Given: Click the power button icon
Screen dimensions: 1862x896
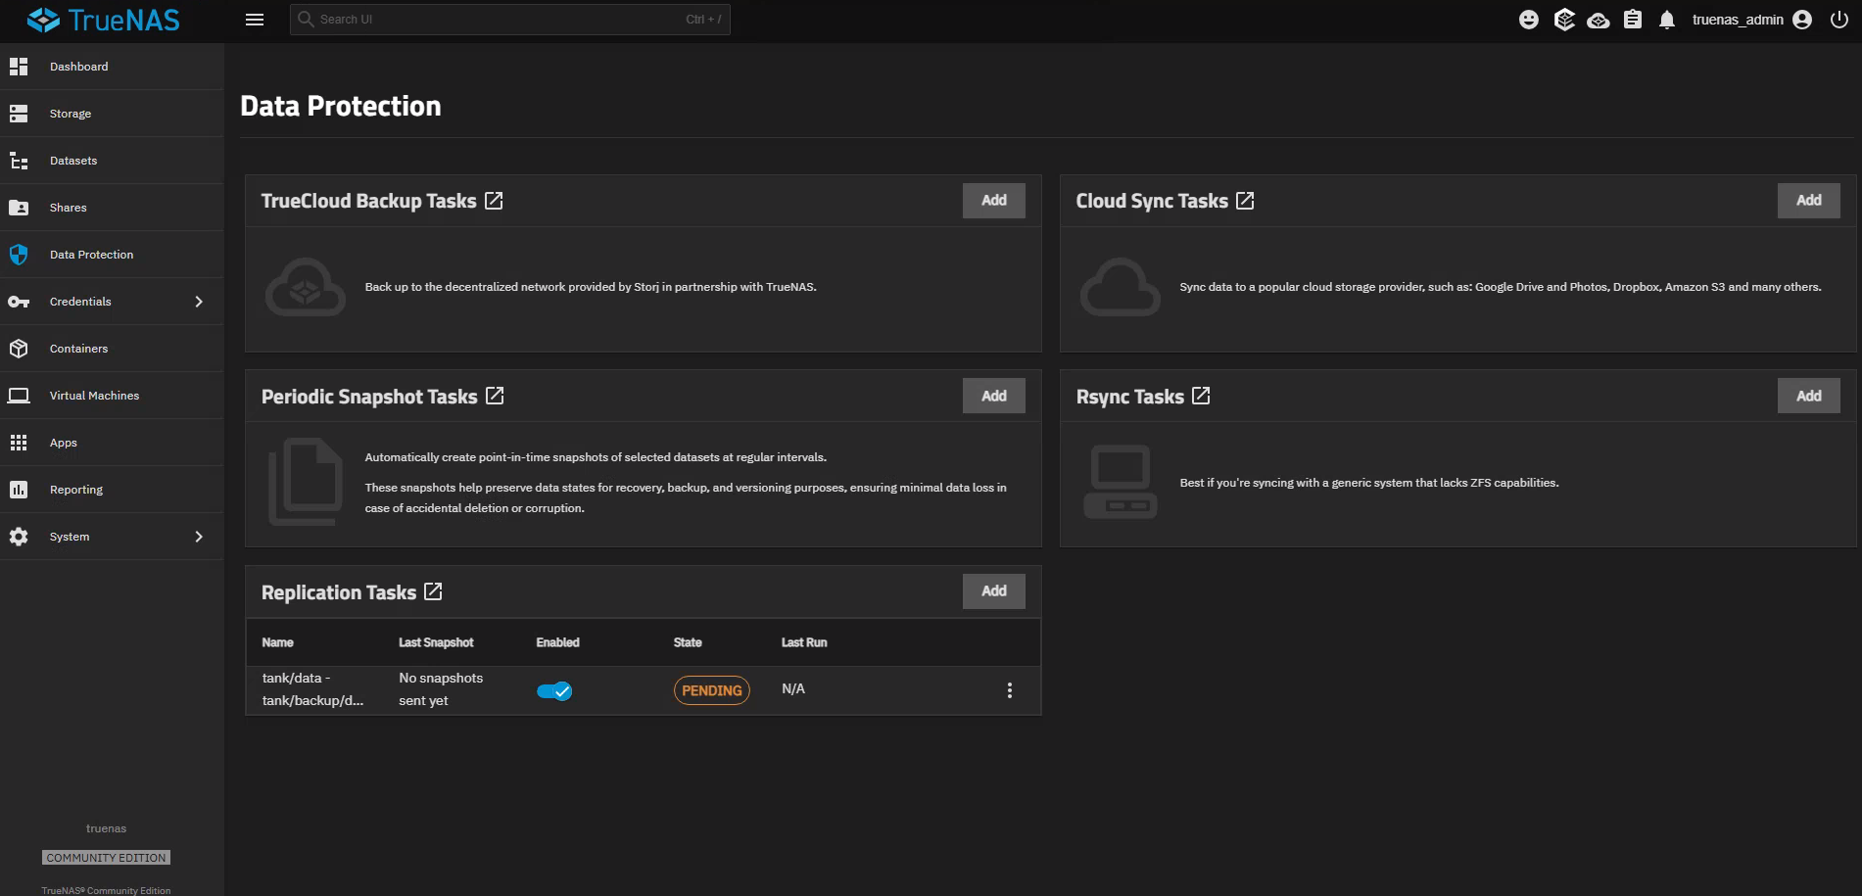Looking at the screenshot, I should click(1838, 20).
